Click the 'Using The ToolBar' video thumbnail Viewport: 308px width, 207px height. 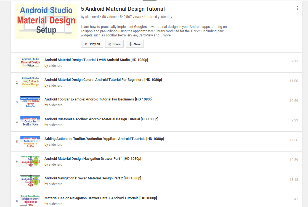click(x=30, y=102)
